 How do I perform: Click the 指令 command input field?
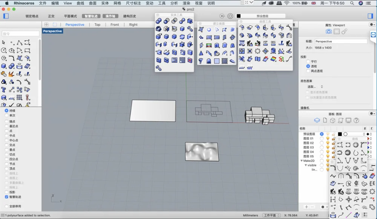[20, 34]
